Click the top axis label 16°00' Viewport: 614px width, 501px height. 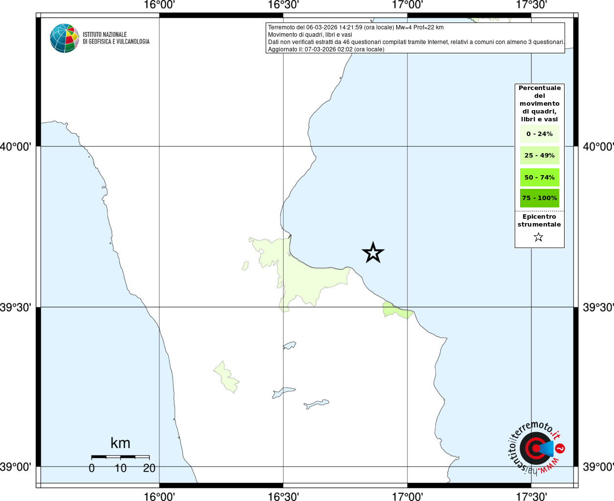pos(159,5)
